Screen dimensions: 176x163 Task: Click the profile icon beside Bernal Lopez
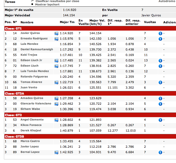tap(56, 152)
